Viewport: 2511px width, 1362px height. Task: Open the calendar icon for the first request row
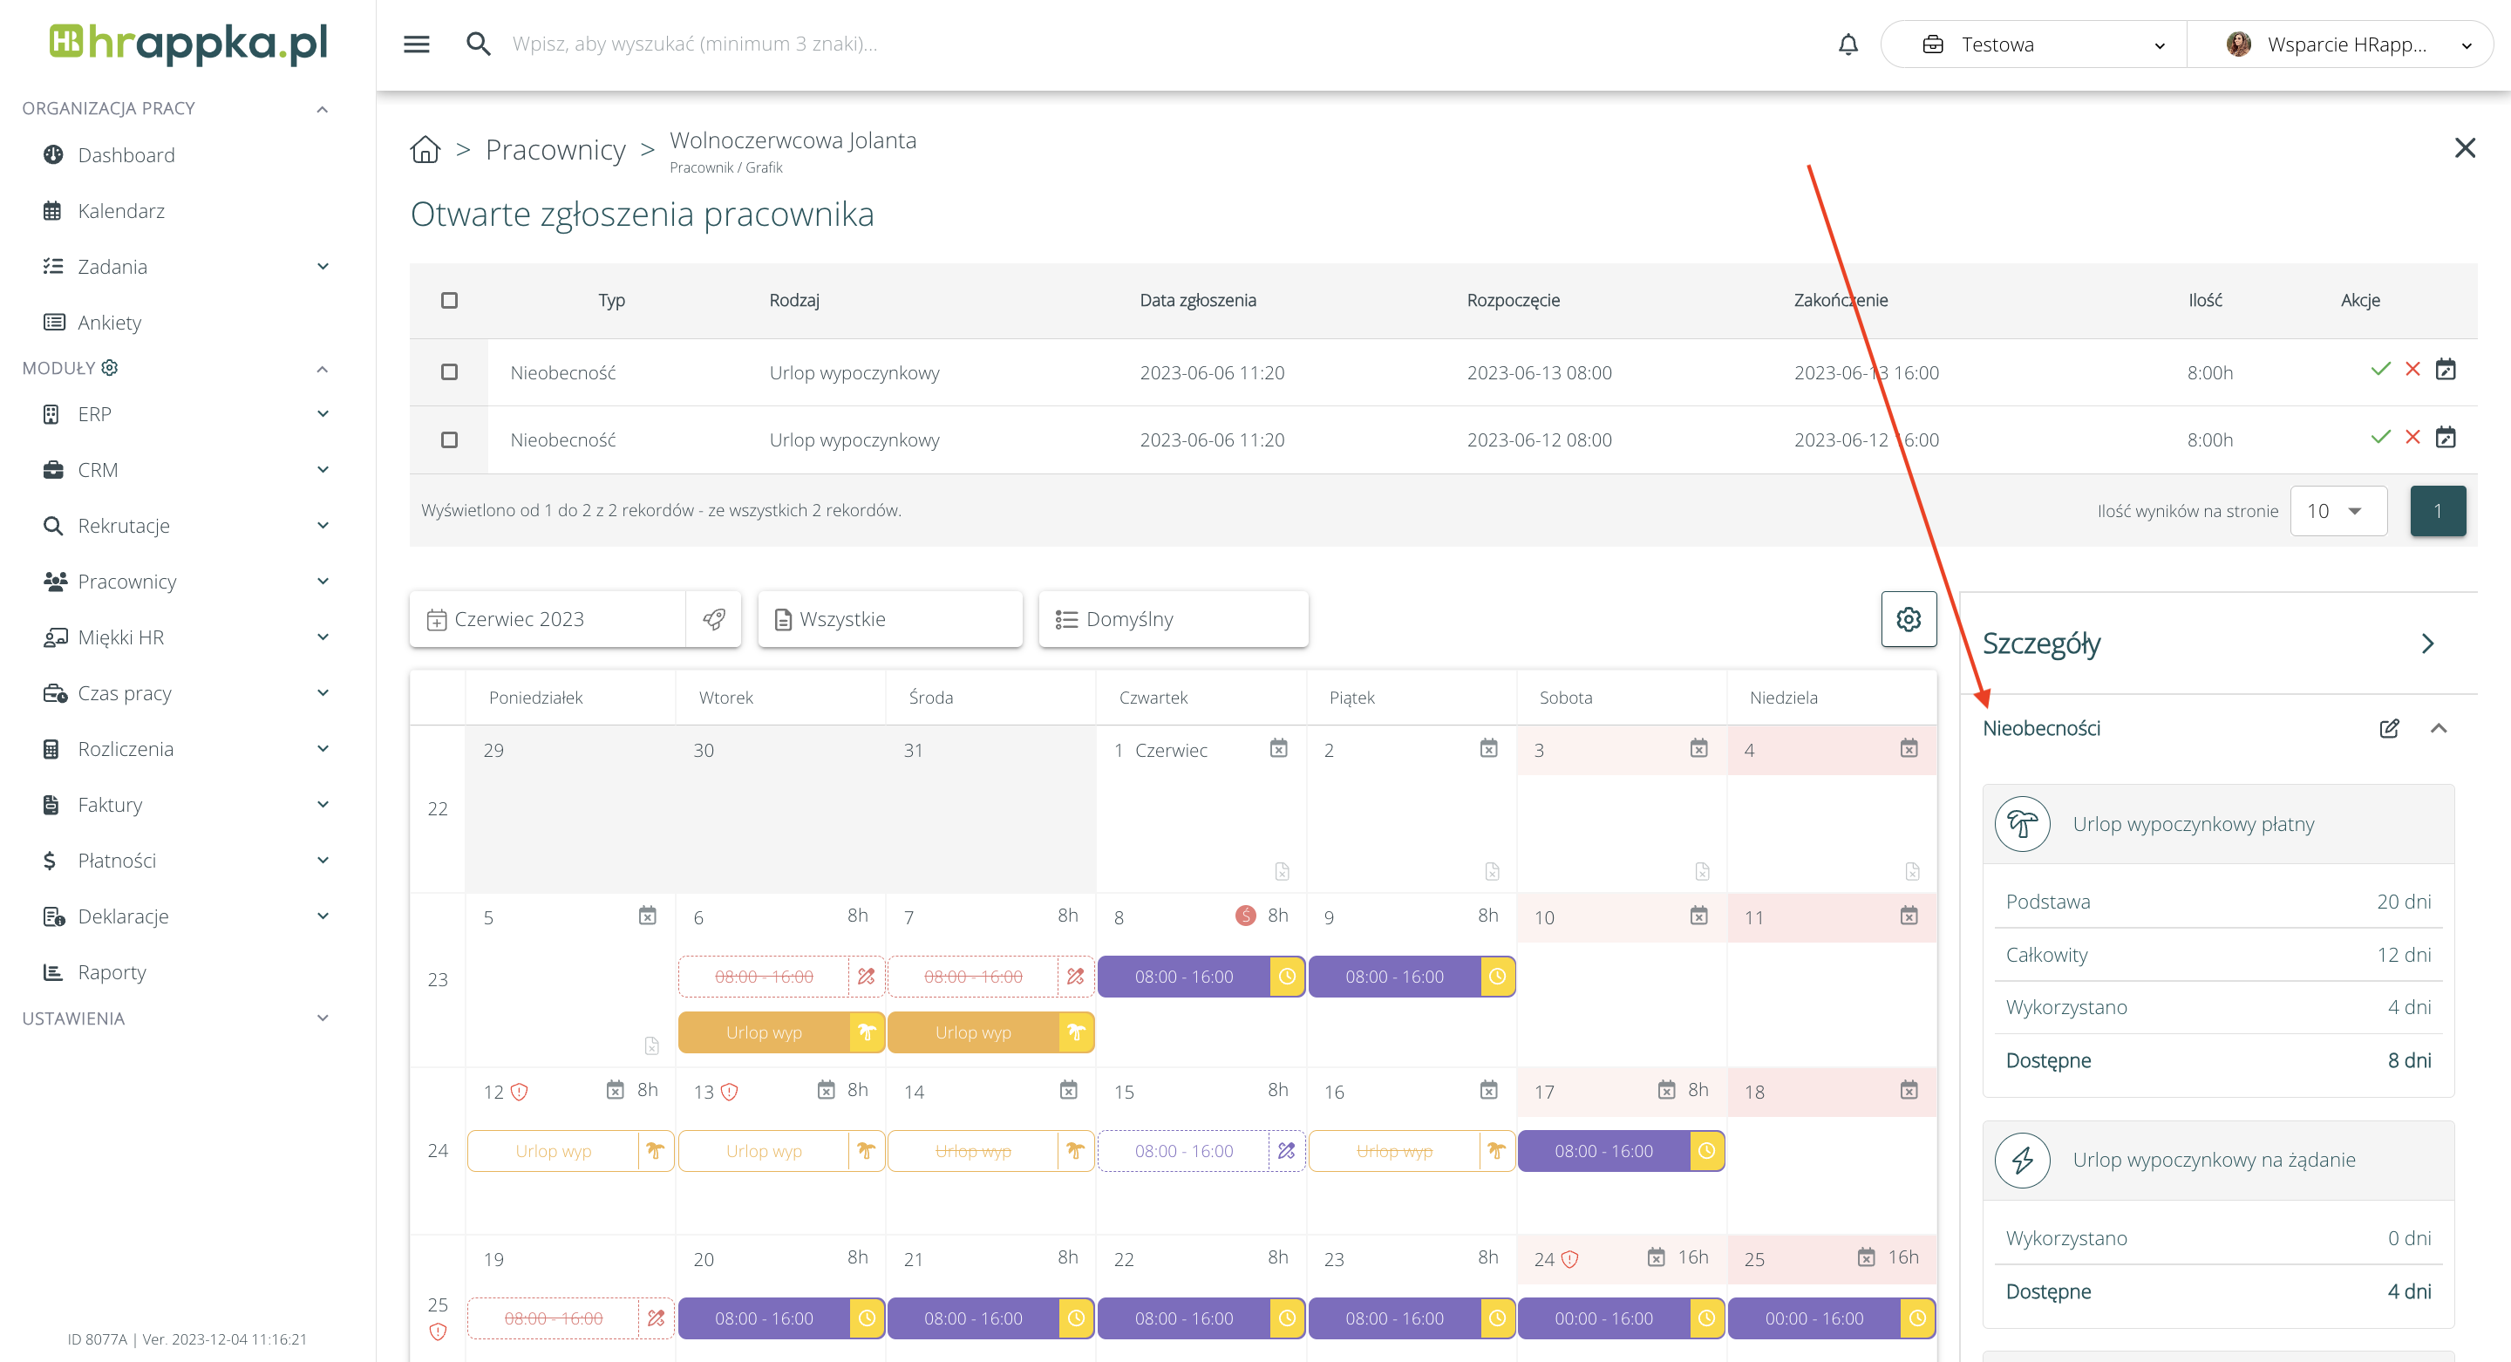tap(2446, 370)
